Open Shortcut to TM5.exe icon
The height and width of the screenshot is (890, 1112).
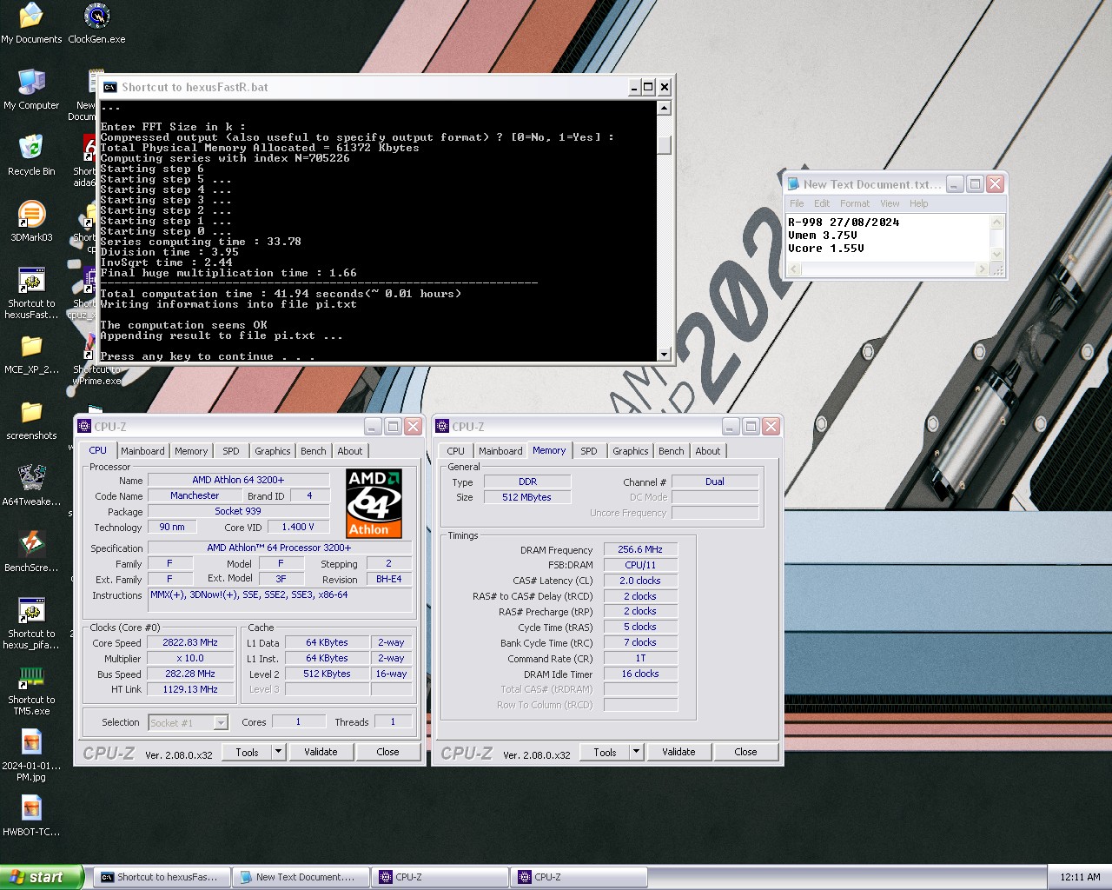31,689
